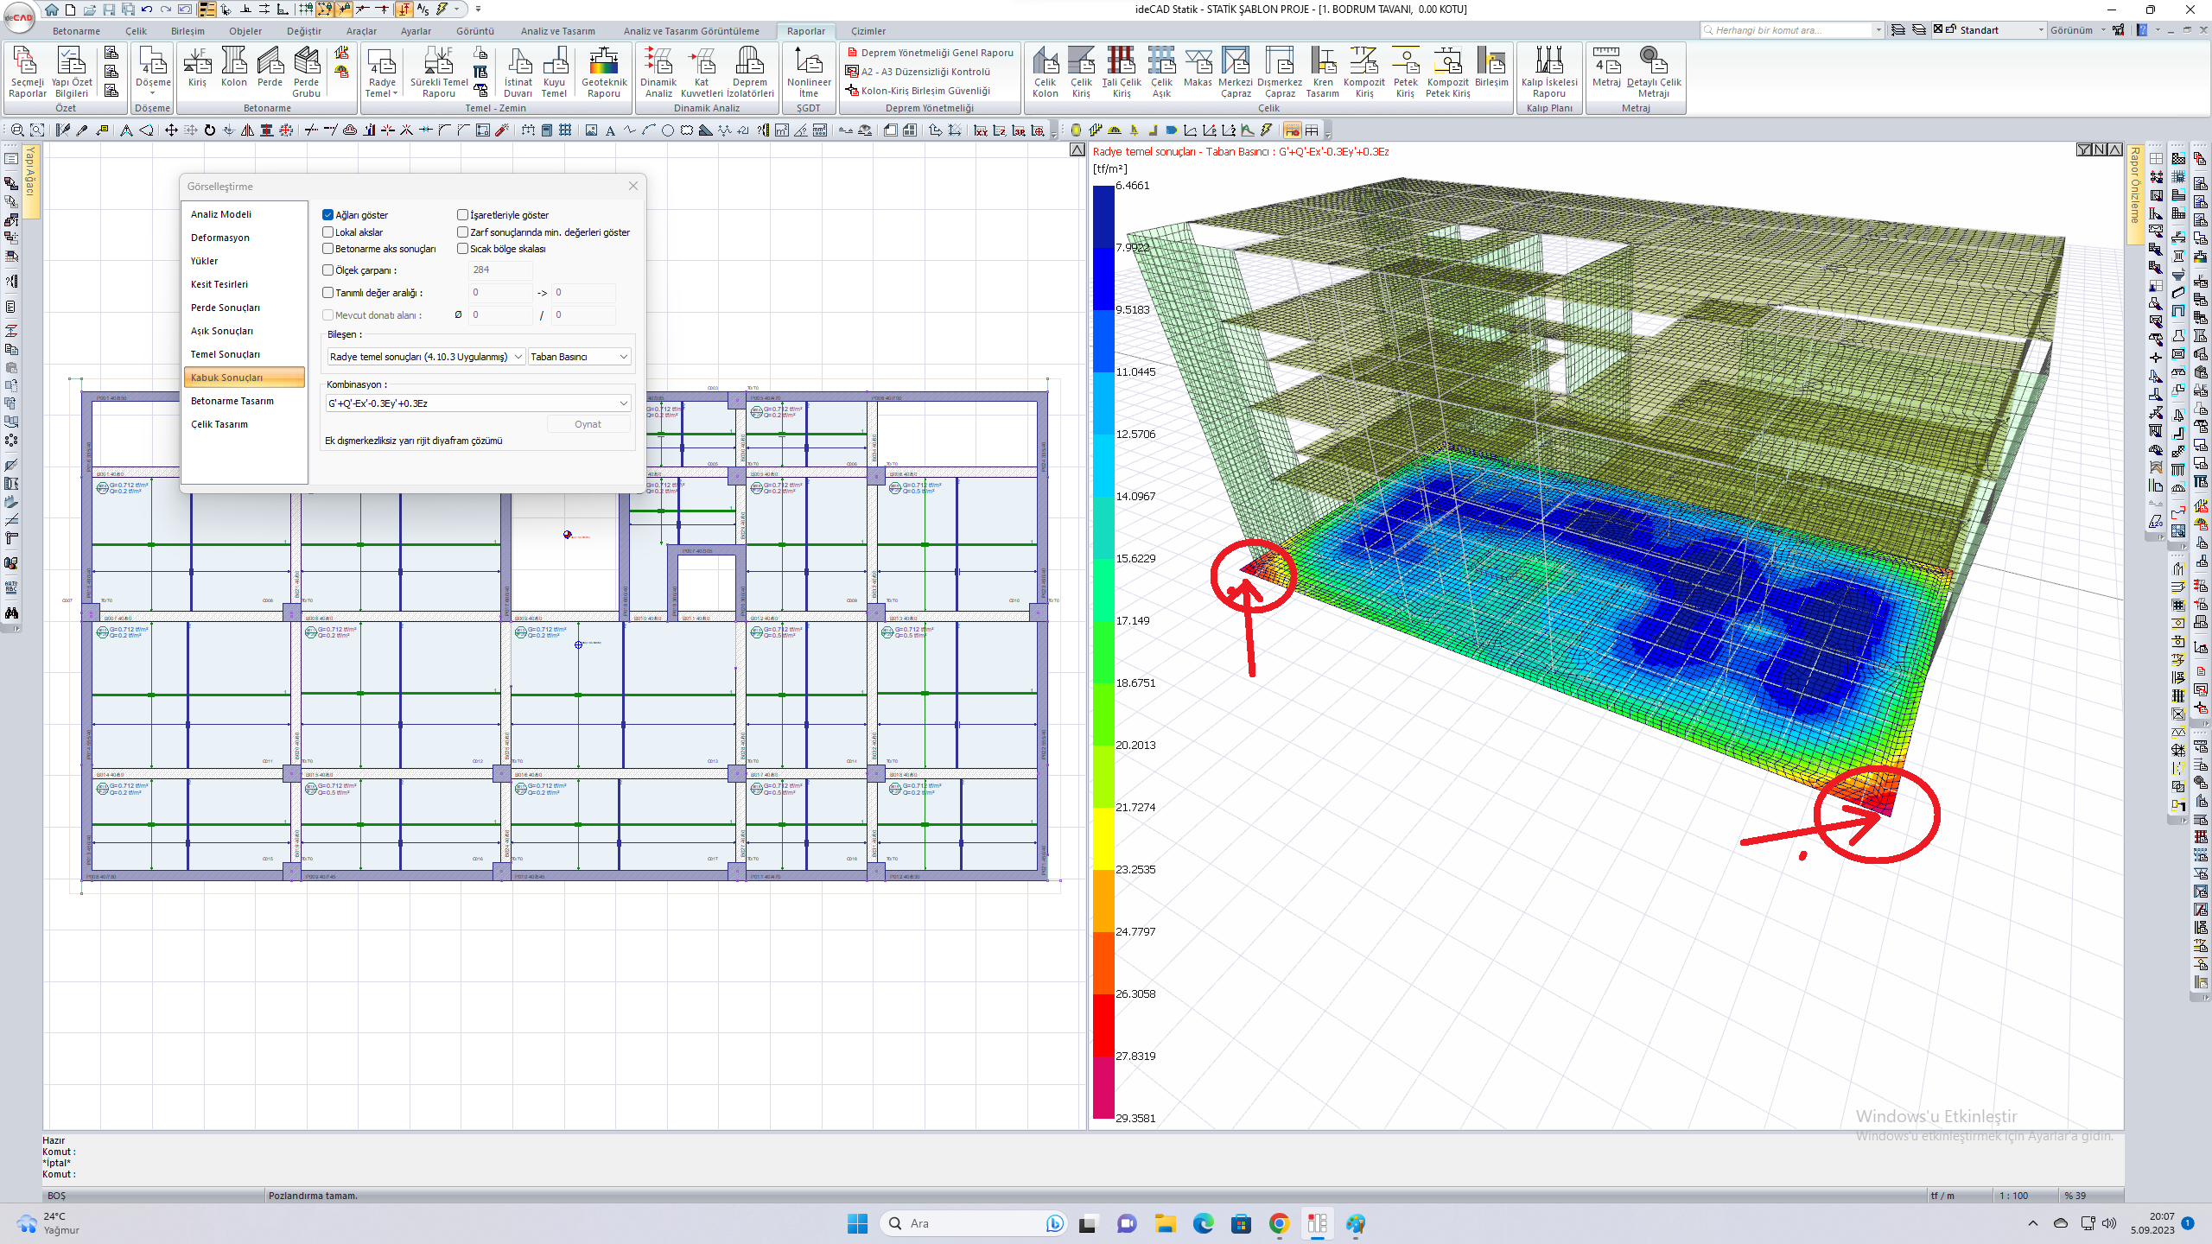Click the Döşeme report icon
The height and width of the screenshot is (1244, 2212).
[x=153, y=67]
